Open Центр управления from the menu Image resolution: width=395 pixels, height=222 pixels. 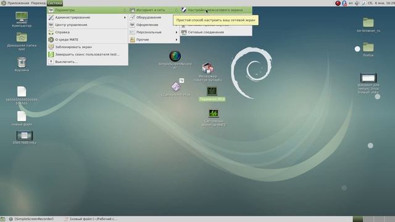(x=88, y=25)
